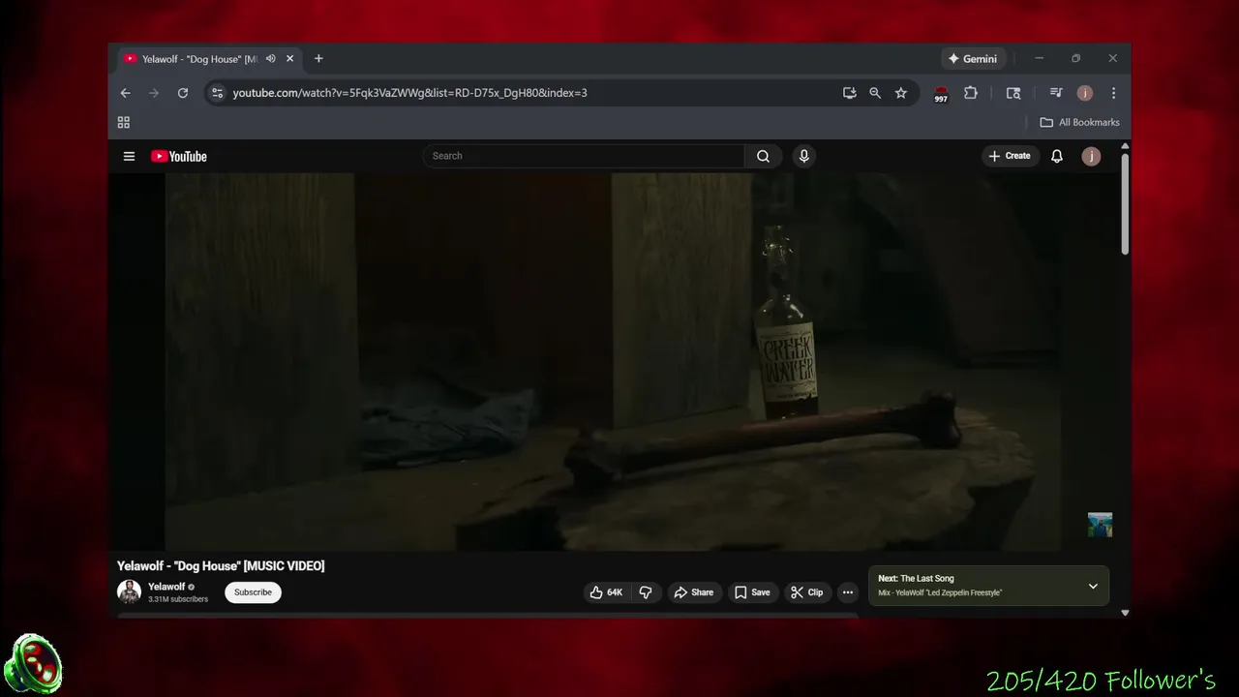Open Yelawolf channel avatar
This screenshot has height=697, width=1239.
(x=130, y=591)
